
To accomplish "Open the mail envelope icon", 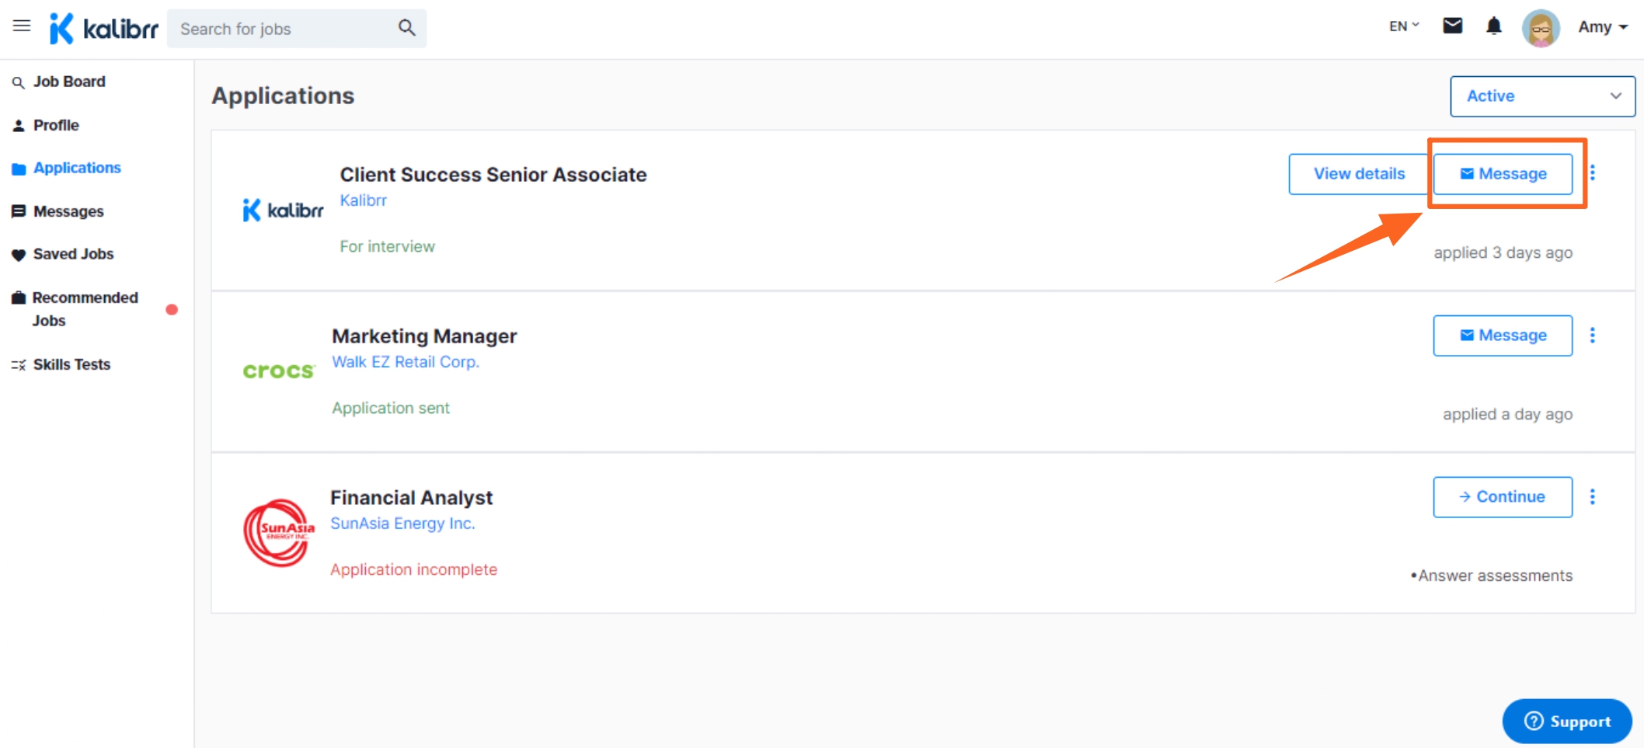I will (x=1452, y=25).
